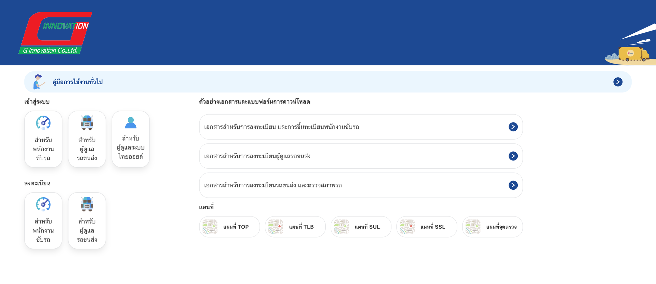Expand arrow for truck registration and inspection documents
Image resolution: width=656 pixels, height=284 pixels.
513,185
